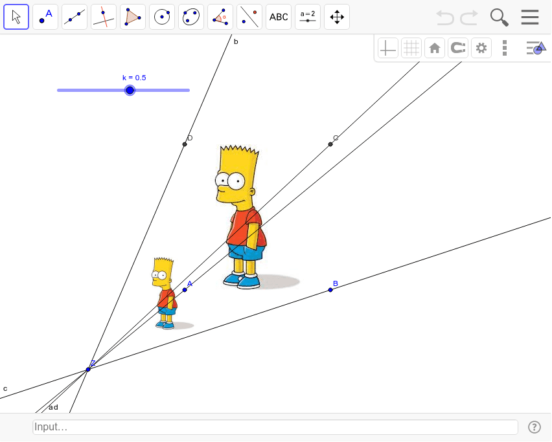552x442 pixels.
Task: Open the search magnifier
Action: [x=499, y=17]
